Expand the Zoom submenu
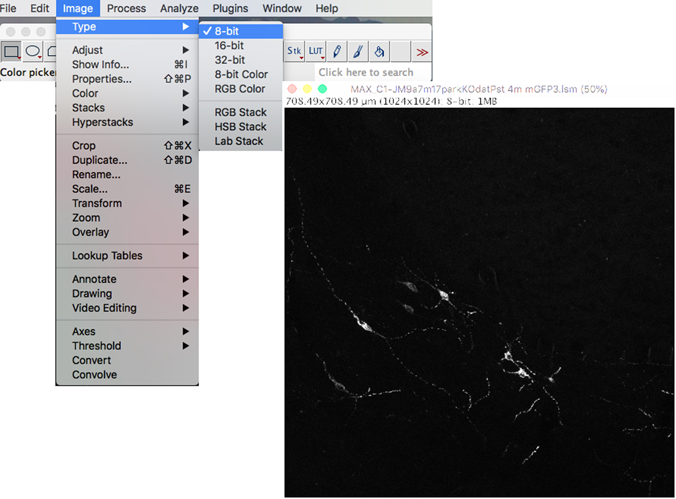 pos(127,218)
